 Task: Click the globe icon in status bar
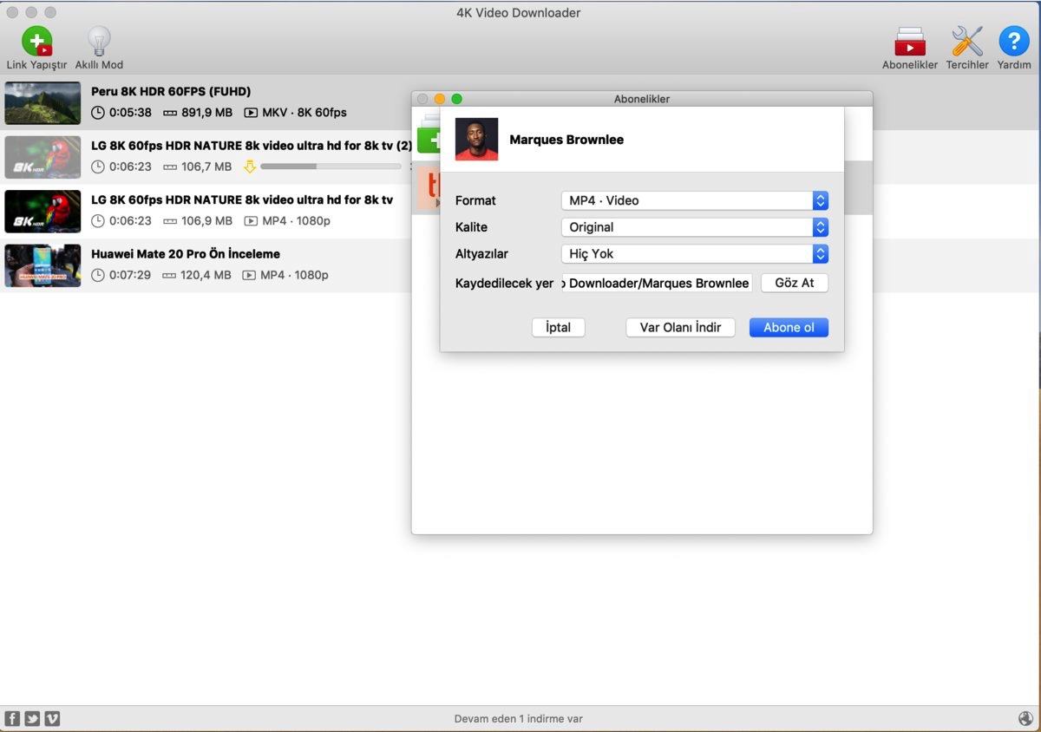point(1026,718)
